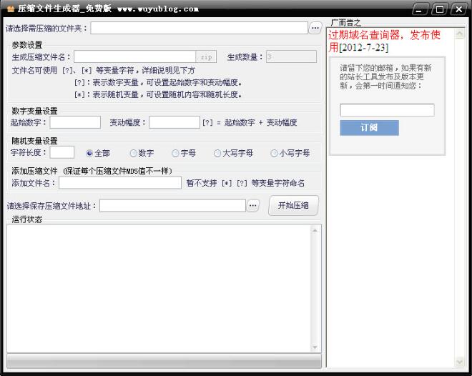Click the email subscription input field

(387, 110)
